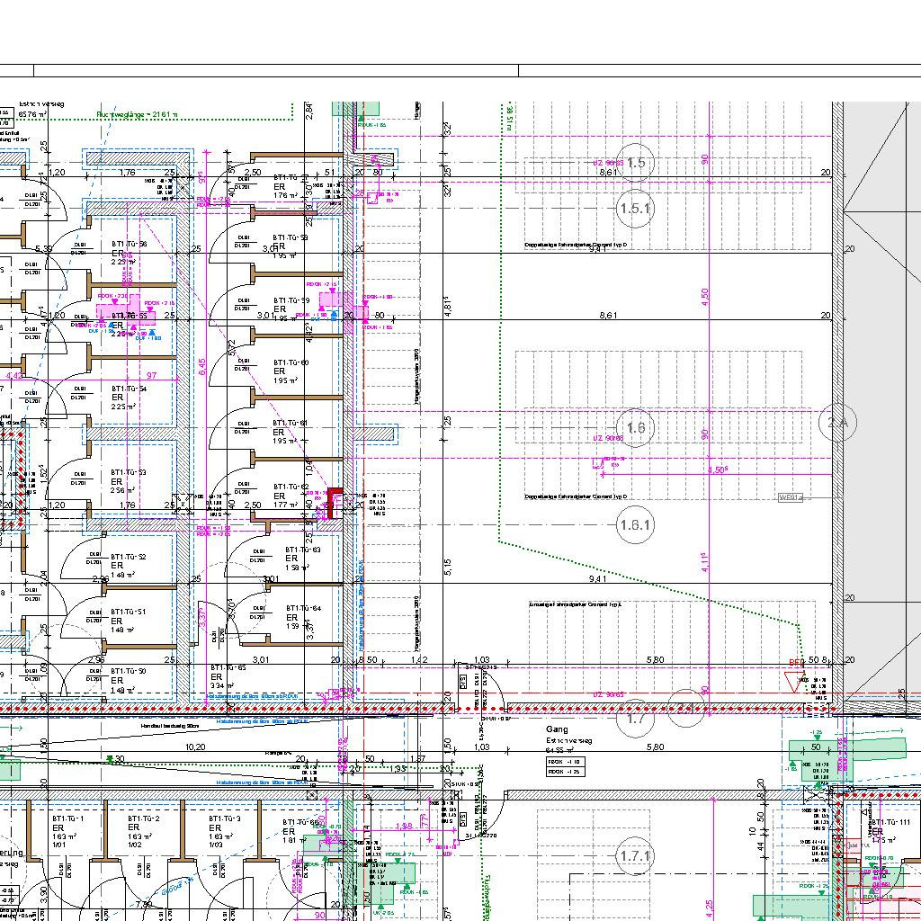
Task: Select the Gang room label text
Action: pyautogui.click(x=557, y=730)
